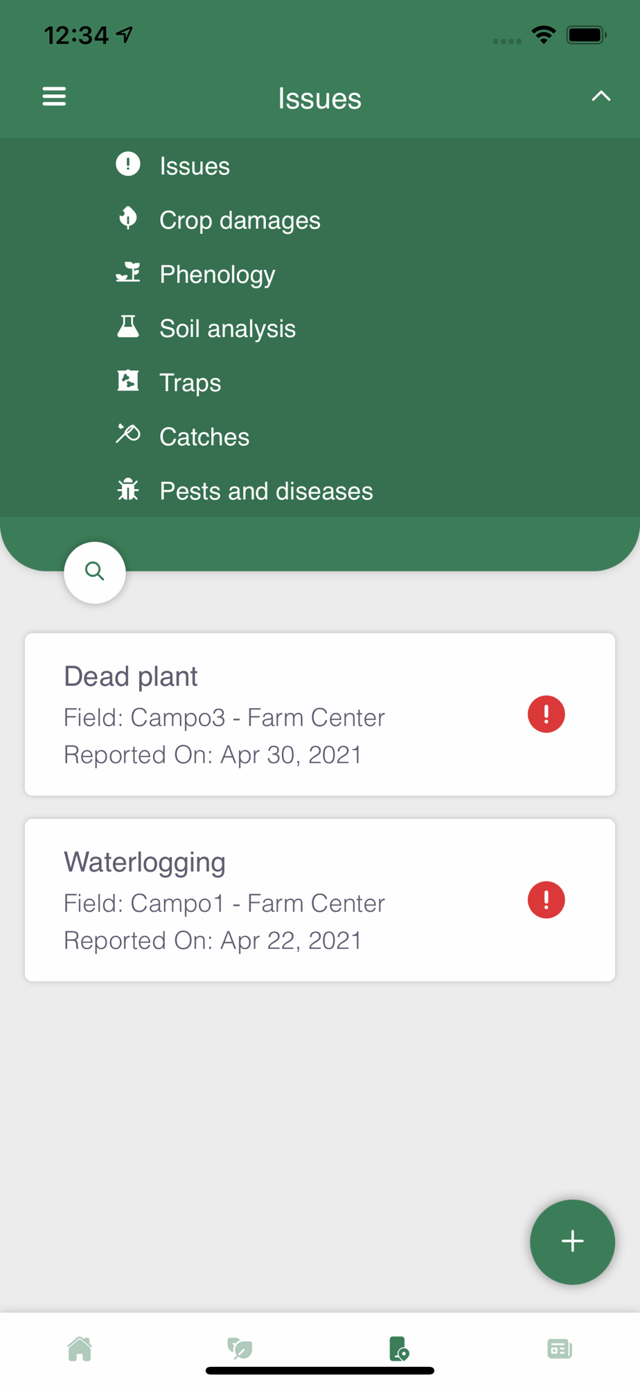Image resolution: width=640 pixels, height=1387 pixels.
Task: Open Catches from the list
Action: pyautogui.click(x=204, y=436)
